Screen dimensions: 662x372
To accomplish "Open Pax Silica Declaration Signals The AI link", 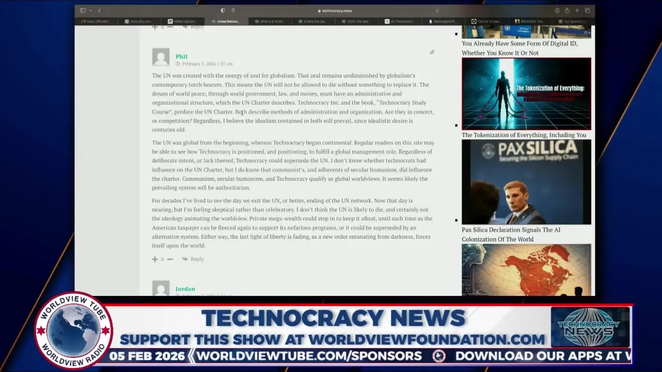I will click(x=511, y=235).
